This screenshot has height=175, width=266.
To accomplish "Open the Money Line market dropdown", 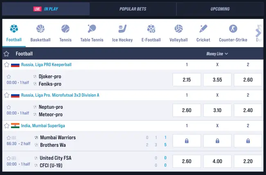I will coord(217,54).
